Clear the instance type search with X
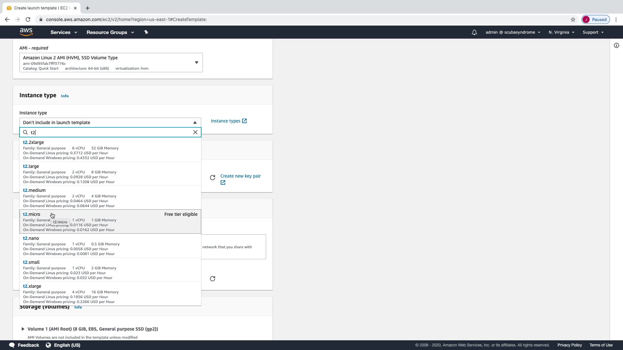Screen dimensions: 623x350 click(x=195, y=132)
